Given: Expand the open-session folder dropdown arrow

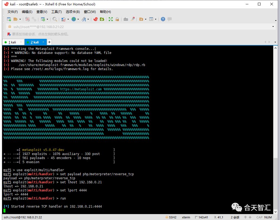Looking at the screenshot, I should 20,19.
